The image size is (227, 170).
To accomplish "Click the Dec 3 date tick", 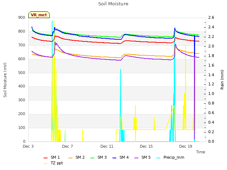I will [x=28, y=146].
